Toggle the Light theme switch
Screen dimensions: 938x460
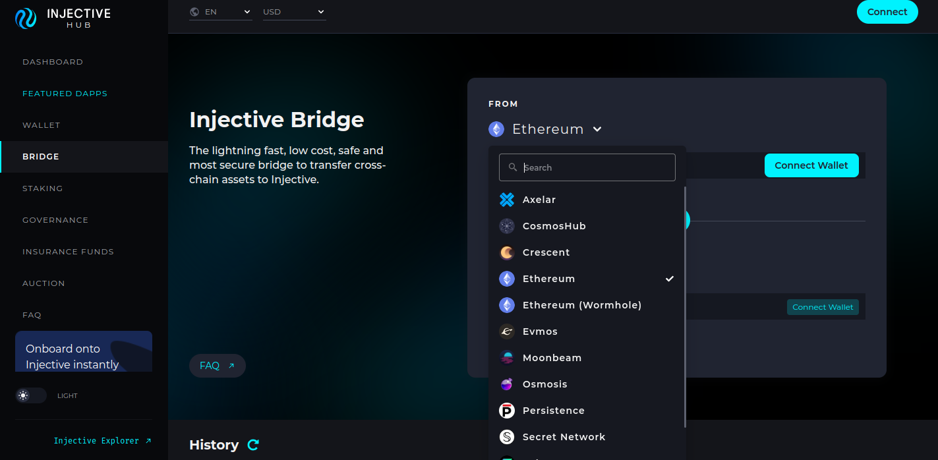[31, 395]
